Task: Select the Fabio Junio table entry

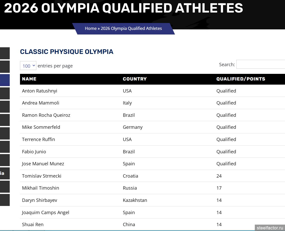Action: pos(34,152)
